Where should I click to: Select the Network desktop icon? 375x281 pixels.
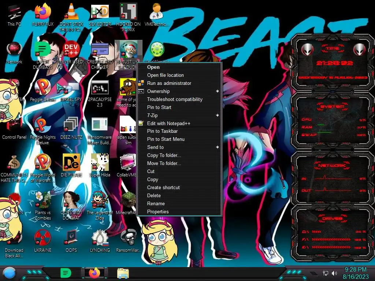pos(14,53)
